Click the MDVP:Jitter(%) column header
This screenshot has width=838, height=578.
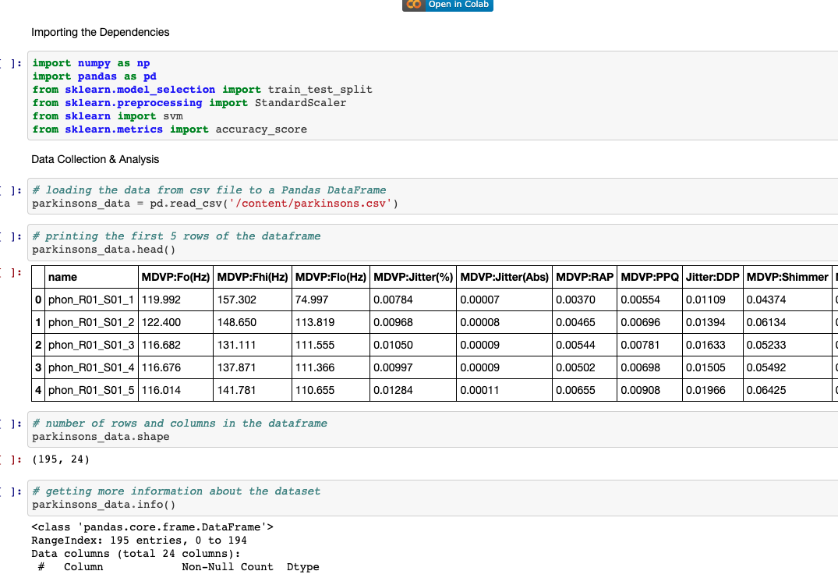413,277
